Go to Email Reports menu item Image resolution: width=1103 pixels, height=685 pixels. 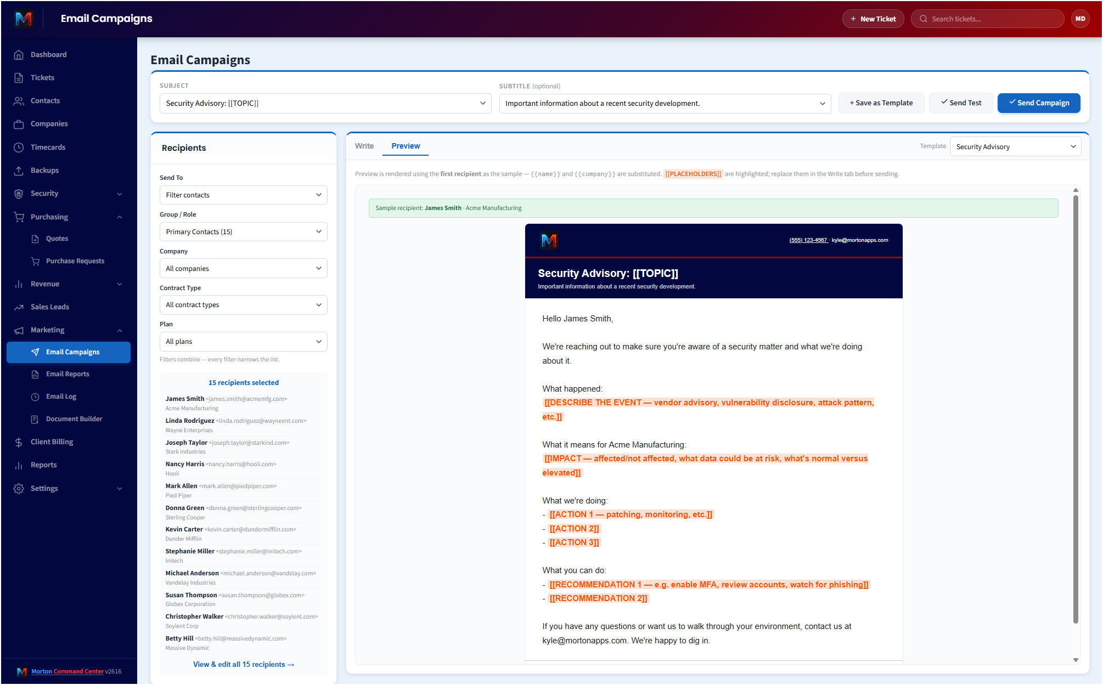point(67,374)
